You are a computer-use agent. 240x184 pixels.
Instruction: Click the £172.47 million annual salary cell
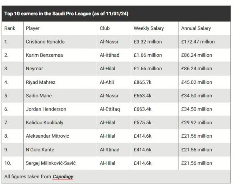[198, 42]
